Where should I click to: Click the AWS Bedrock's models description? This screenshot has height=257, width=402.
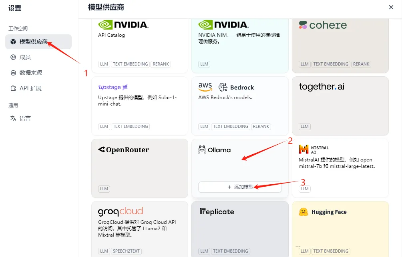pyautogui.click(x=225, y=98)
